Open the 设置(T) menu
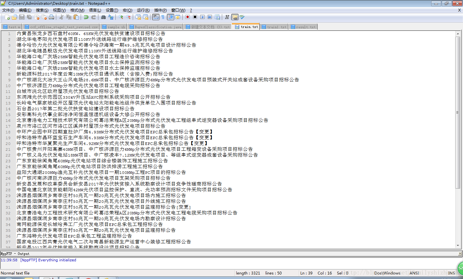This screenshot has width=463, height=279. click(x=112, y=10)
